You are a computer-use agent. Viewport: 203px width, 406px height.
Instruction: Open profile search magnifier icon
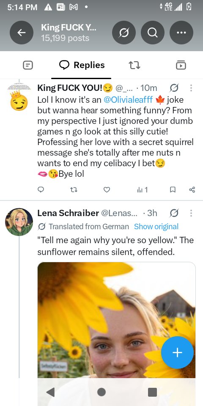coord(153,33)
